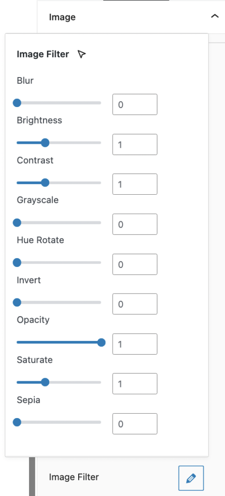225x496 pixels.
Task: Focus the Opacity value input field
Action: (135, 344)
